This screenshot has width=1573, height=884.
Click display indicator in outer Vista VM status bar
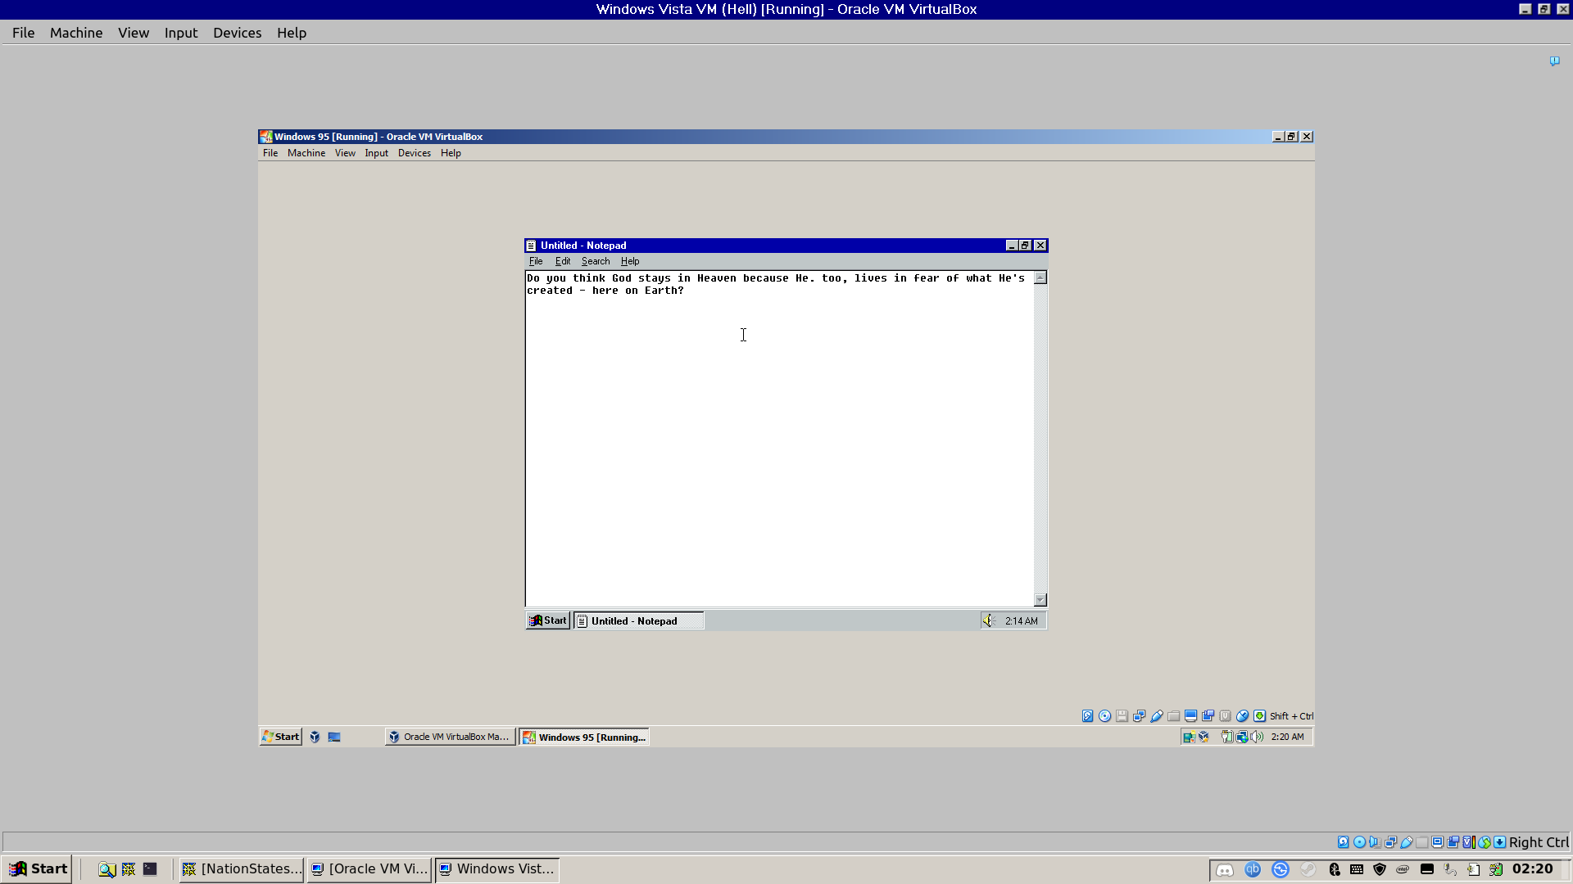(1437, 842)
